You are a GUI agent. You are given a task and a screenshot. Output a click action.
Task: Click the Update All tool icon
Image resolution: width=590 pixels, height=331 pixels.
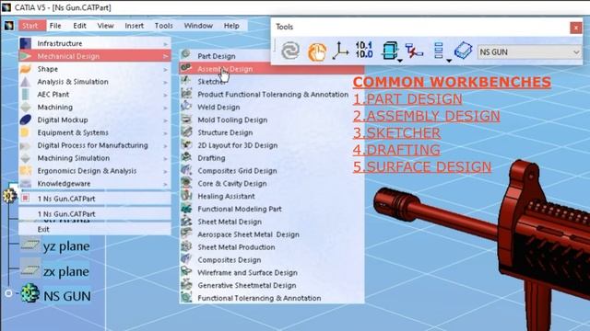pyautogui.click(x=290, y=51)
